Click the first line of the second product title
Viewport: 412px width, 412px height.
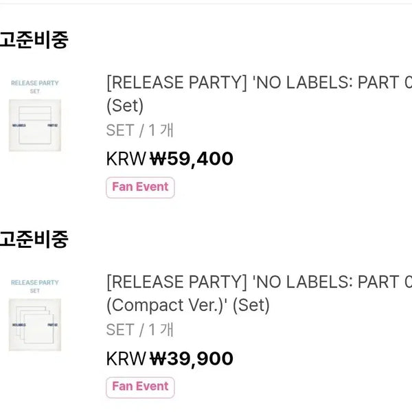[x=259, y=282]
